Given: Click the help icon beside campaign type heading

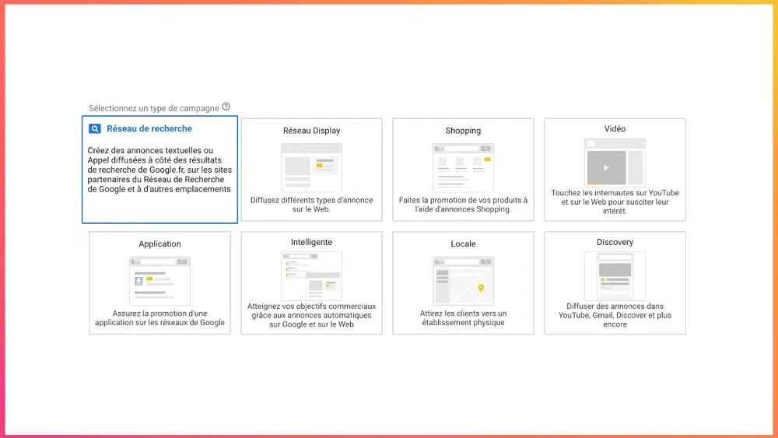Looking at the screenshot, I should pos(226,107).
